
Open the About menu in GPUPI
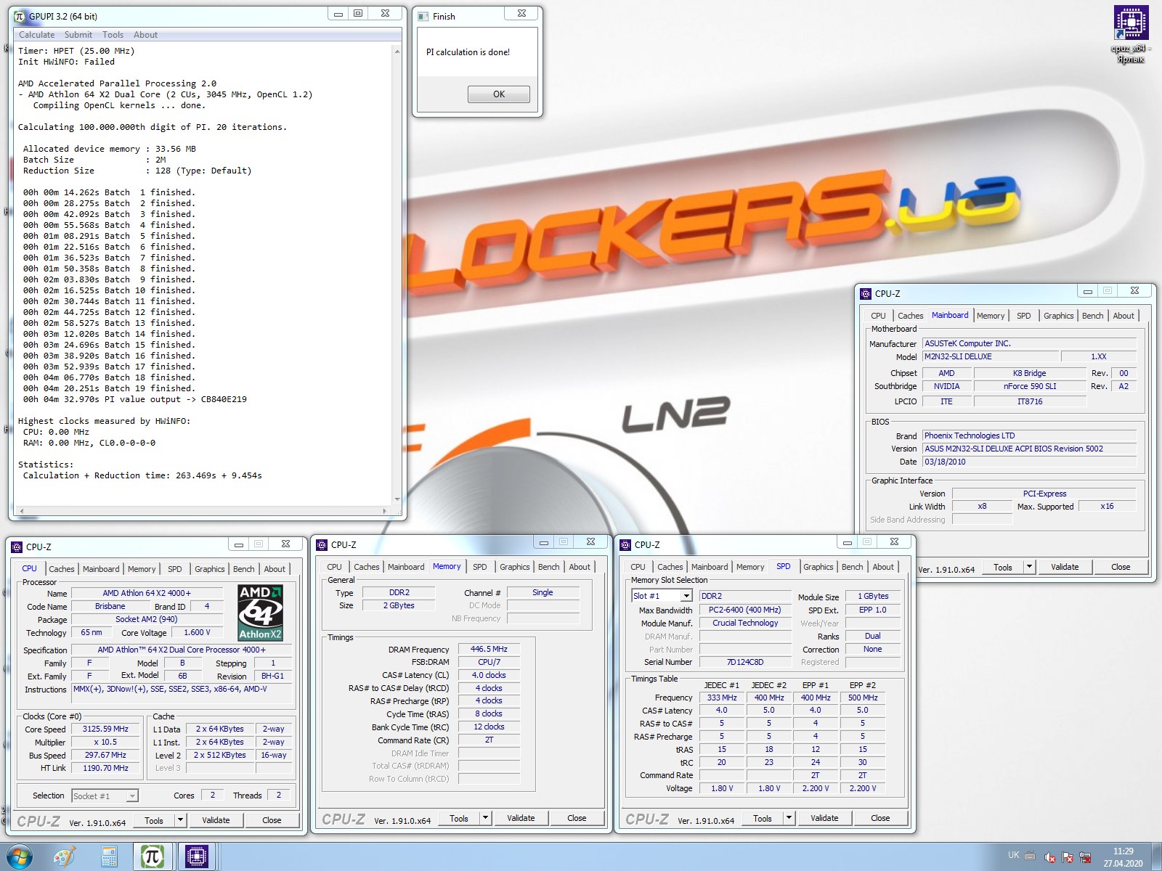[x=145, y=35]
